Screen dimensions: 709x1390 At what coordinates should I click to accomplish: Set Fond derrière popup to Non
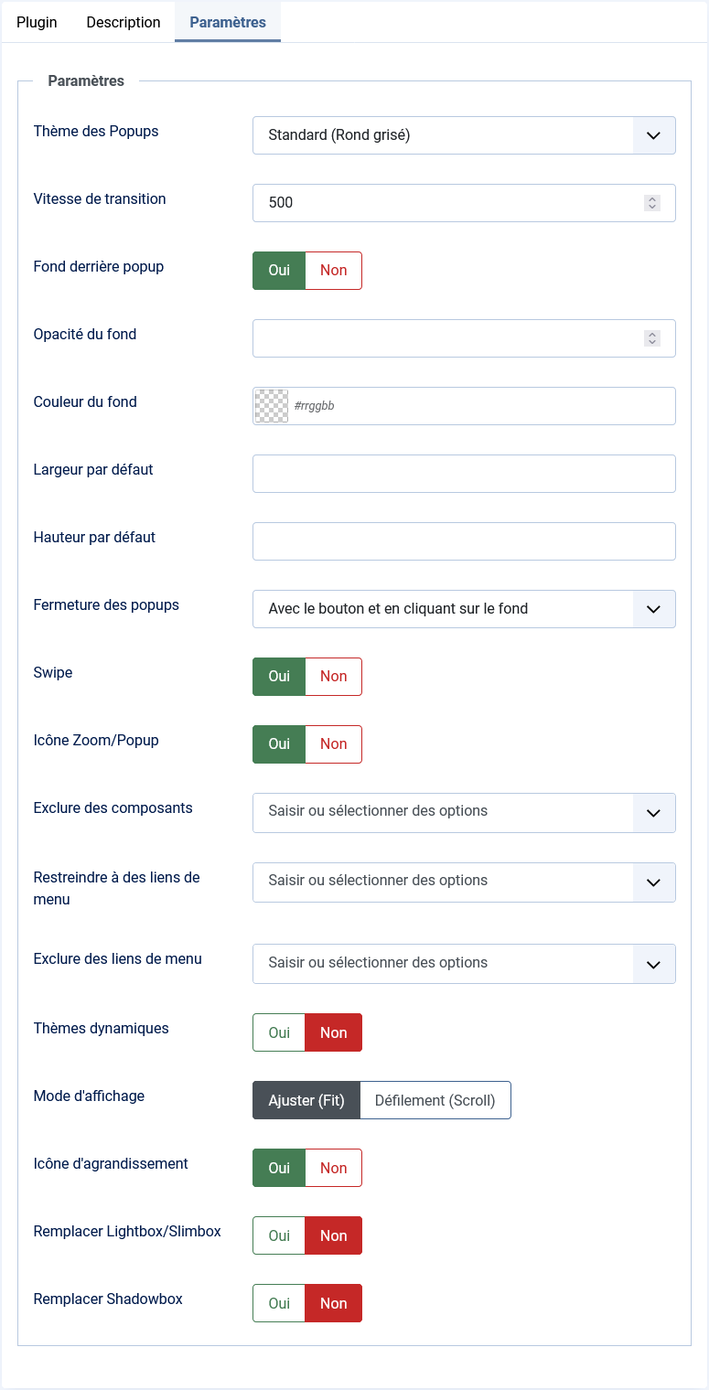(x=333, y=271)
